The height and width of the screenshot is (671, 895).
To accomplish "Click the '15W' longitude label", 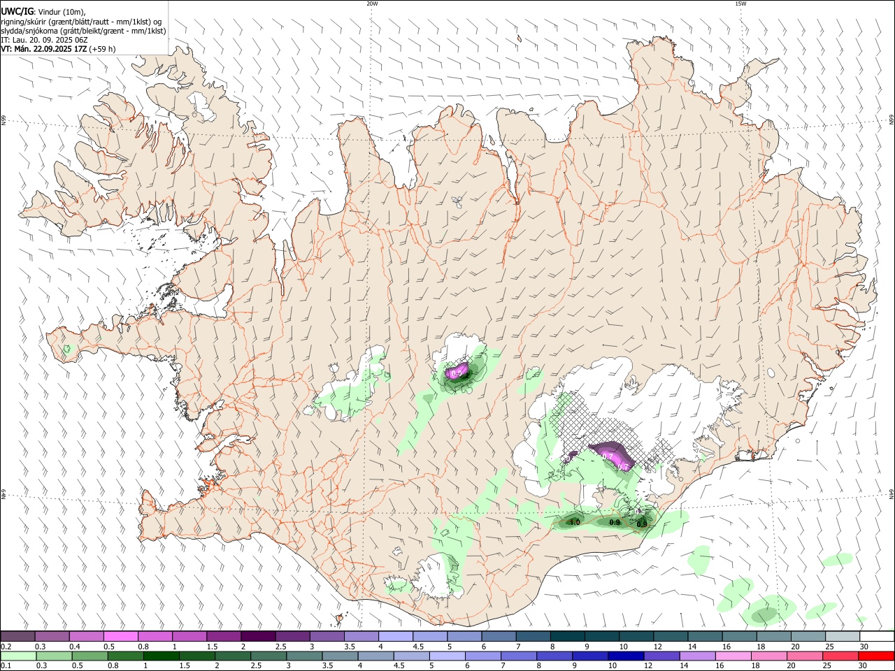I will coord(740,3).
